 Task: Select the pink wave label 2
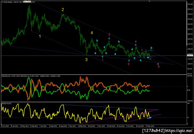[x=109, y=35]
